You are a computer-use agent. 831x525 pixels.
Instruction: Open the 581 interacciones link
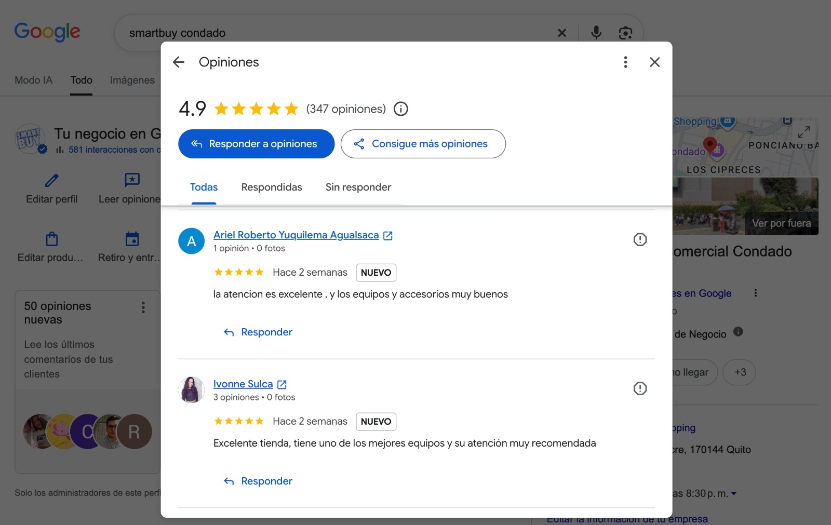tap(114, 150)
